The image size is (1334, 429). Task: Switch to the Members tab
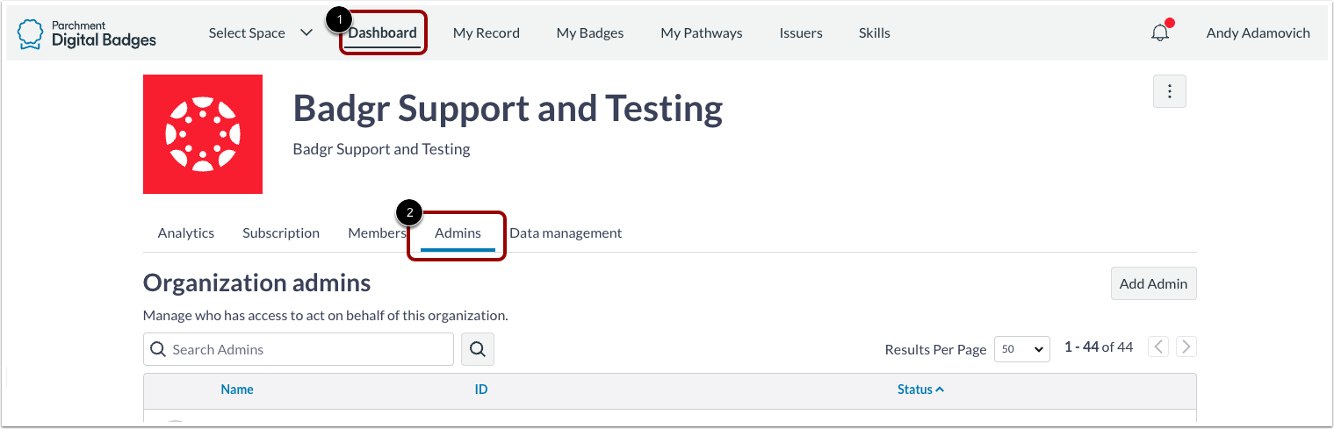point(377,233)
